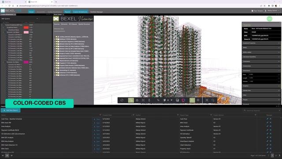Viewport: 282px width, 159px height.
Task: Click the section/clipping tool icon in viewer toolbar
Action: 164,100
